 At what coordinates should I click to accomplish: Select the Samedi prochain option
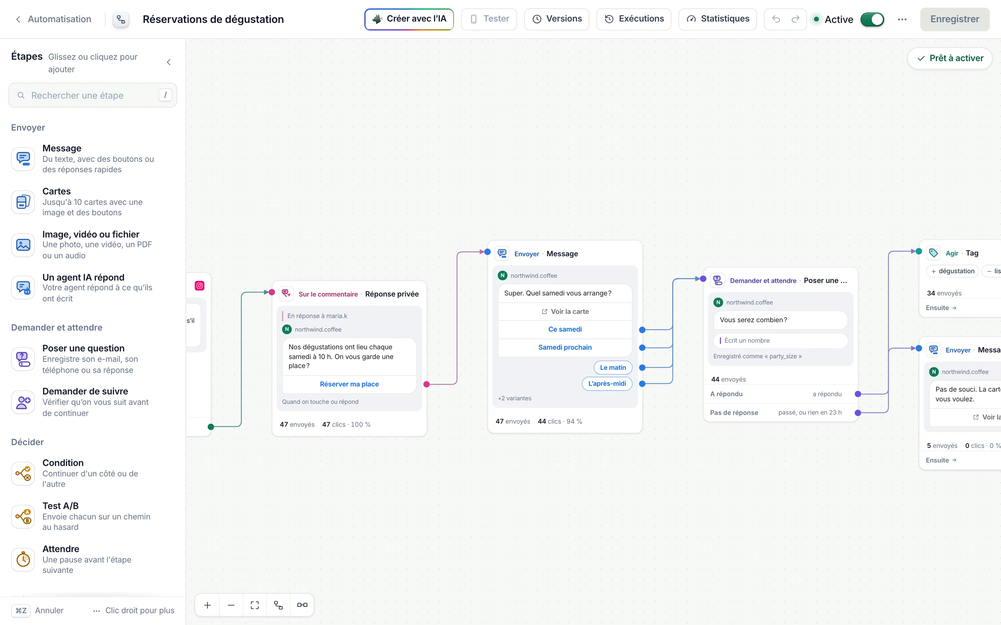click(565, 348)
